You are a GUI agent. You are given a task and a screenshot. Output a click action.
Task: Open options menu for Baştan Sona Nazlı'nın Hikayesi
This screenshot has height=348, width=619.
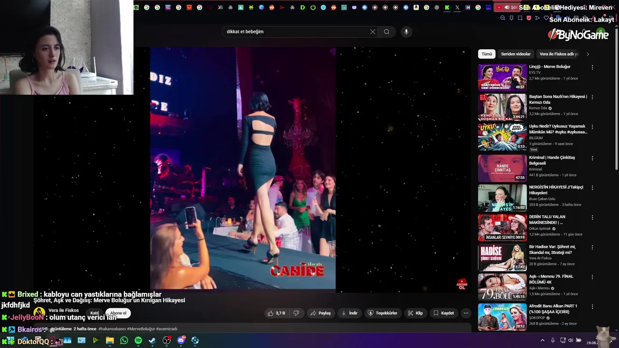coord(592,97)
